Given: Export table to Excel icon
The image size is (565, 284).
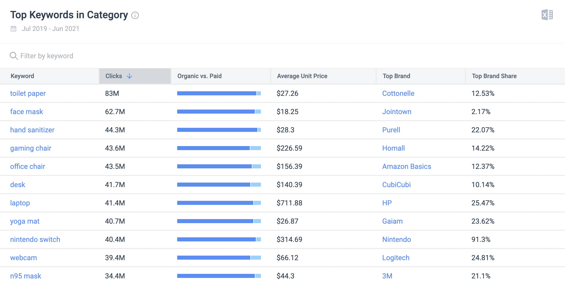Looking at the screenshot, I should pyautogui.click(x=547, y=15).
